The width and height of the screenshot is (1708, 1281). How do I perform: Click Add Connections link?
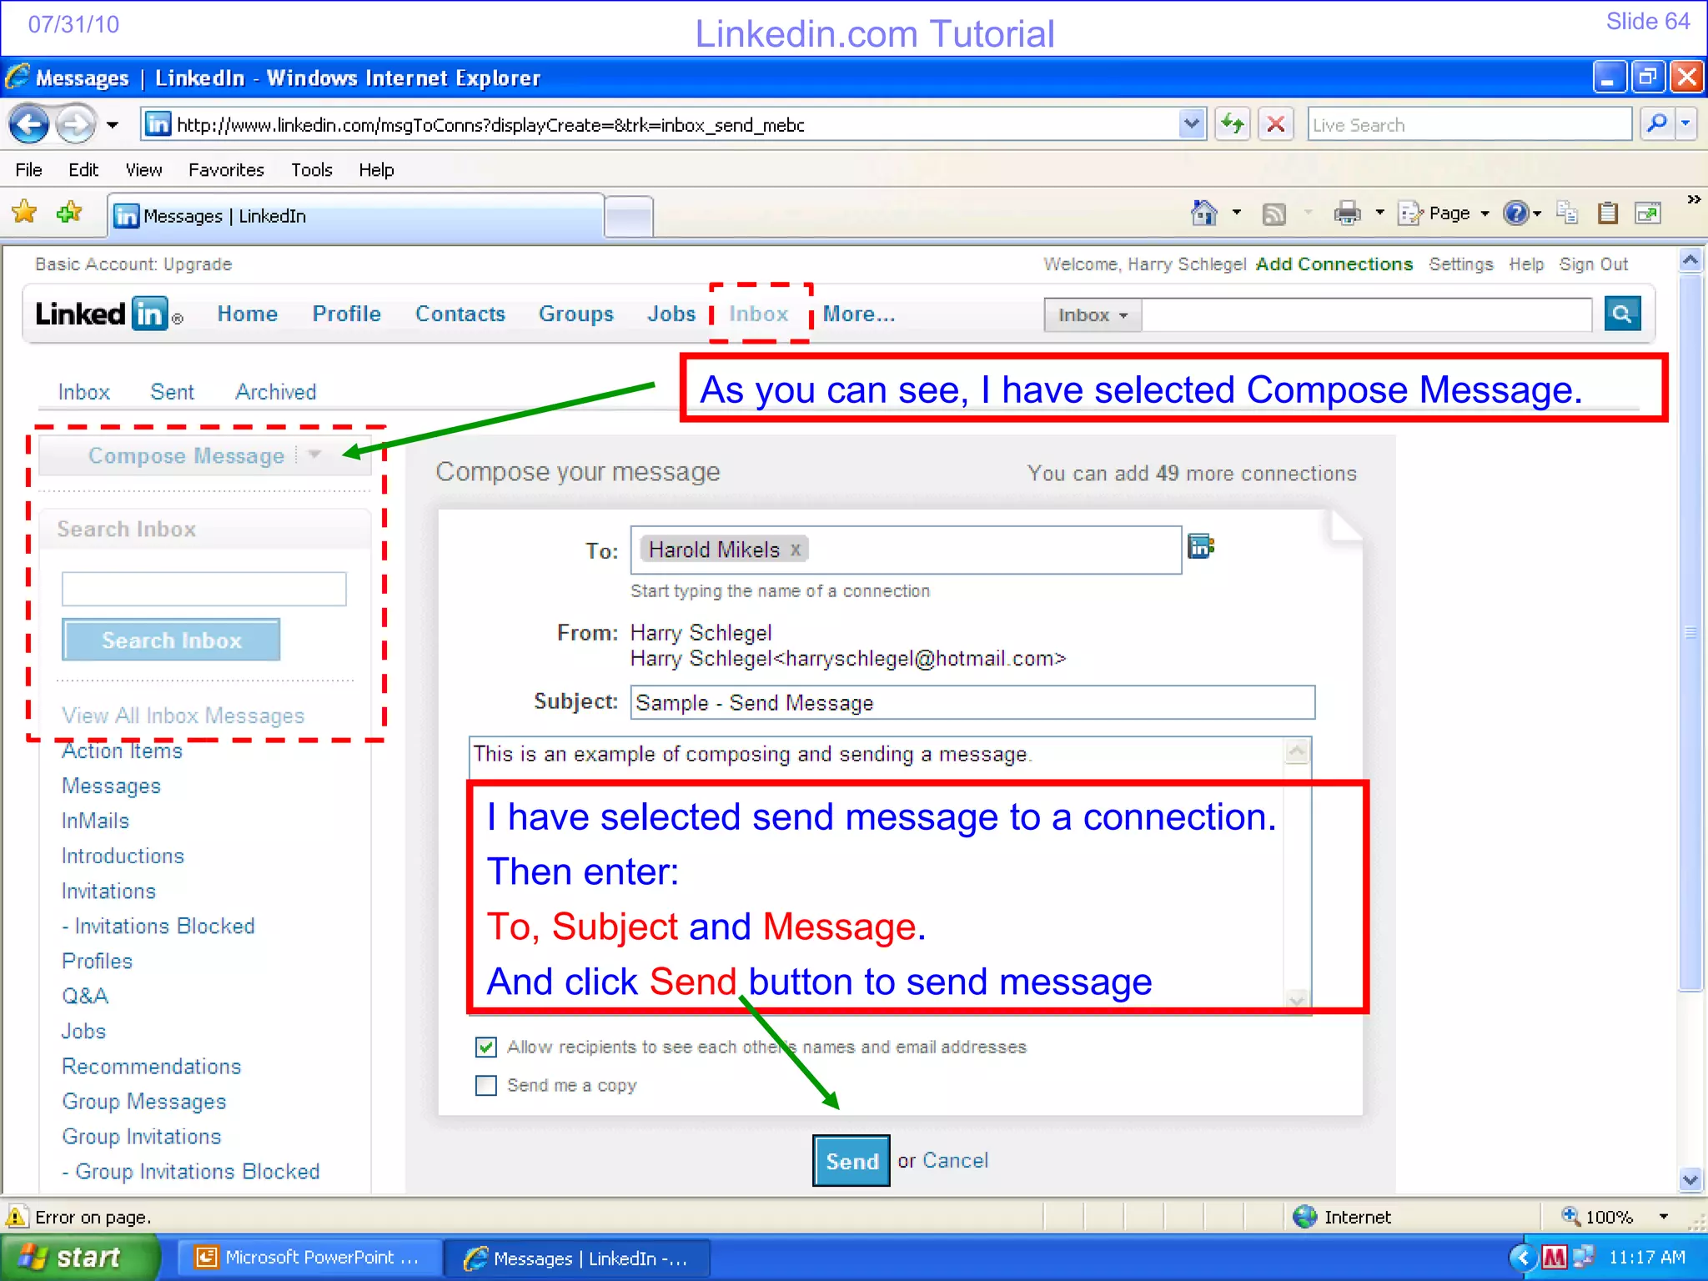coord(1334,264)
